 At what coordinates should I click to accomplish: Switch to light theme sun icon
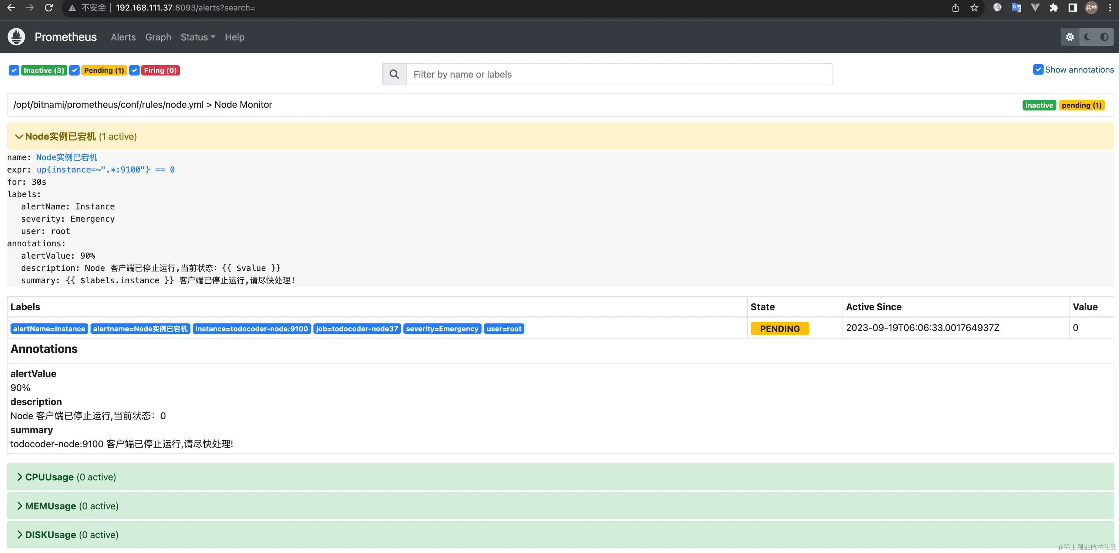(x=1070, y=37)
